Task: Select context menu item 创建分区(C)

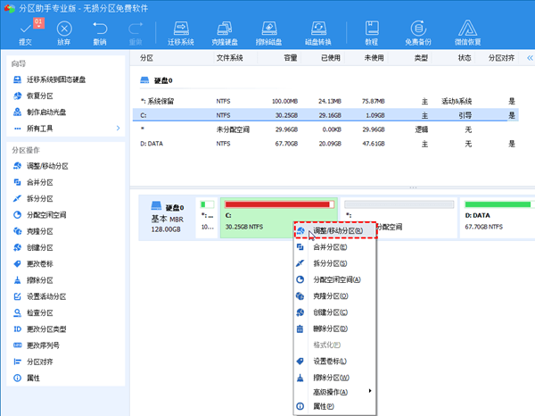Action: coord(334,312)
